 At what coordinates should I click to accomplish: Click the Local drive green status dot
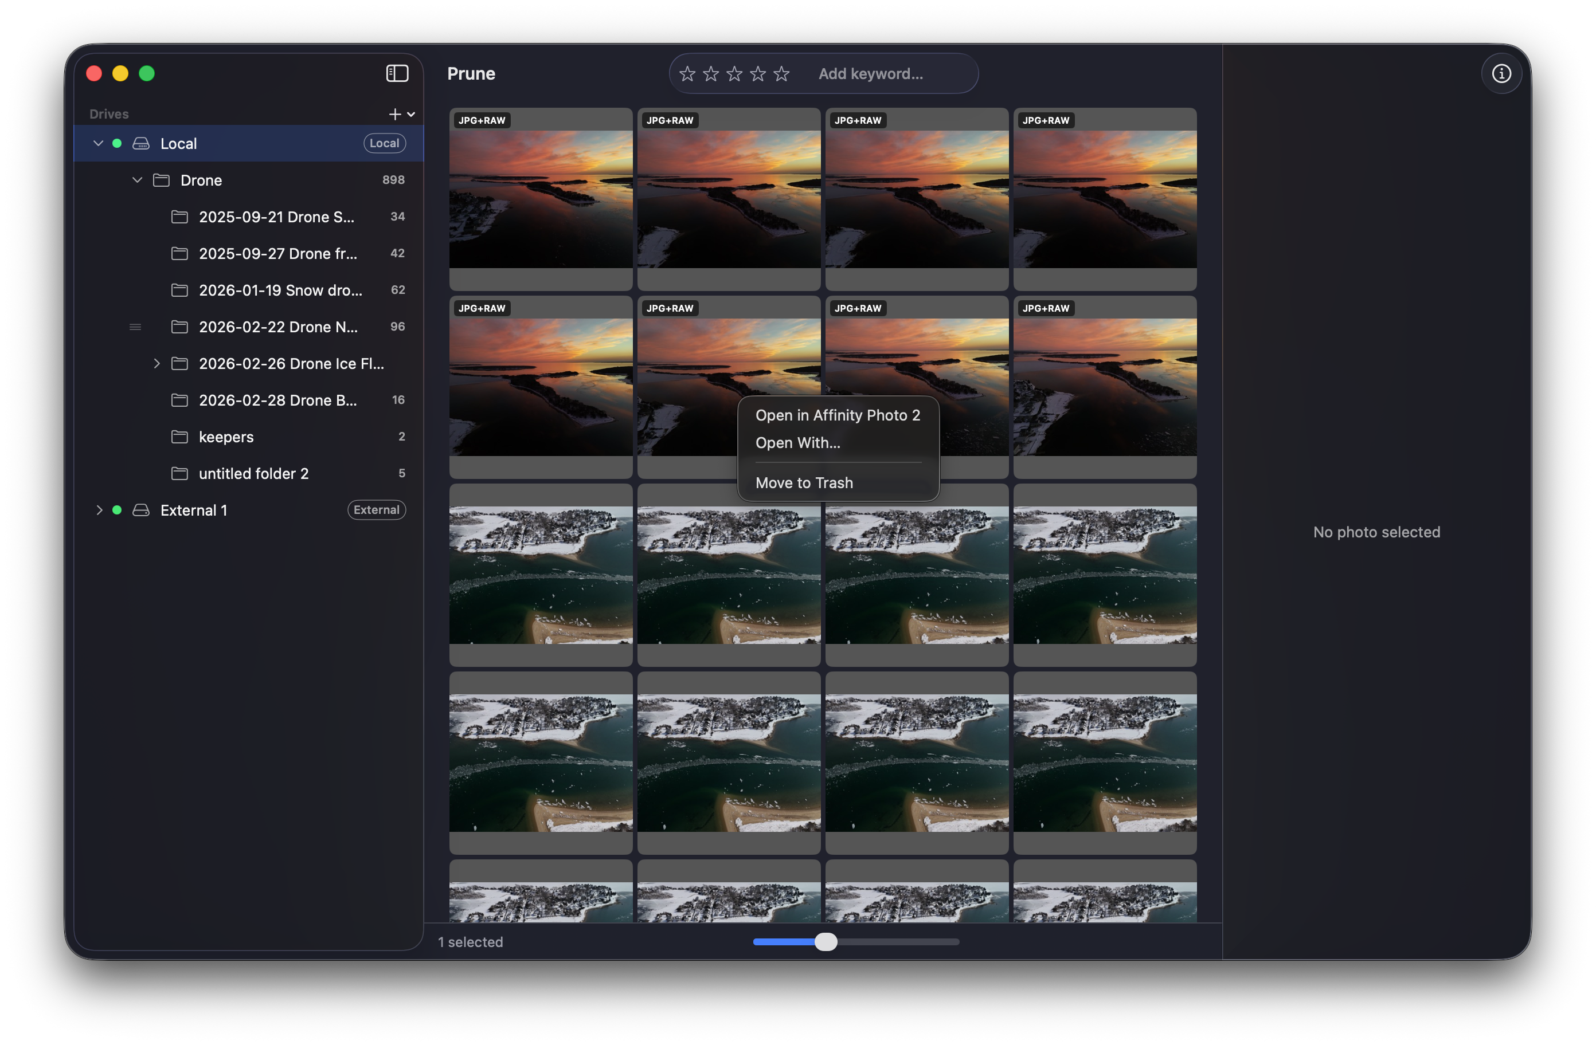[117, 143]
